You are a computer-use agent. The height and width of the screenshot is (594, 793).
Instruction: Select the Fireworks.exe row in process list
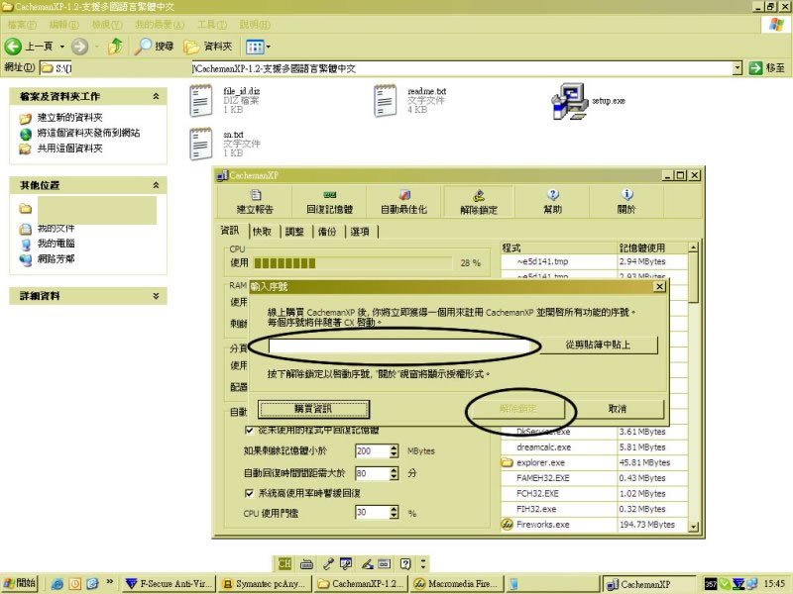coord(594,525)
